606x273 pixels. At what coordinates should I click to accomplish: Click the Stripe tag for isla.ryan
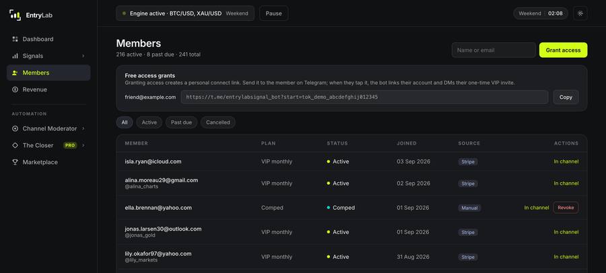[x=468, y=161]
